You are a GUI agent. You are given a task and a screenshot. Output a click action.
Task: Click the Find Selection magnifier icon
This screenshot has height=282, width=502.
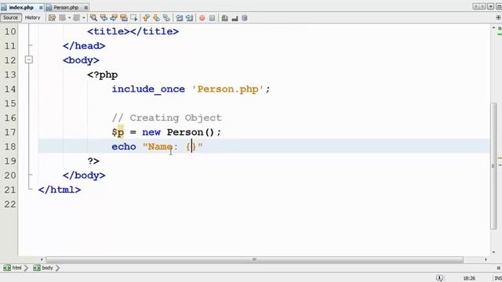tap(93, 18)
